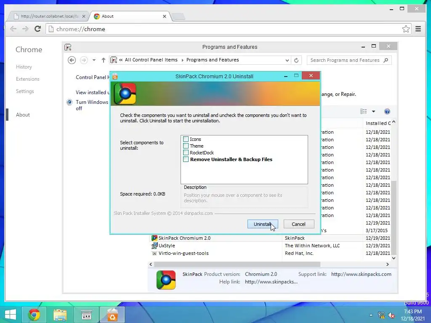Click the uninstaller taskbar icon

point(112,315)
